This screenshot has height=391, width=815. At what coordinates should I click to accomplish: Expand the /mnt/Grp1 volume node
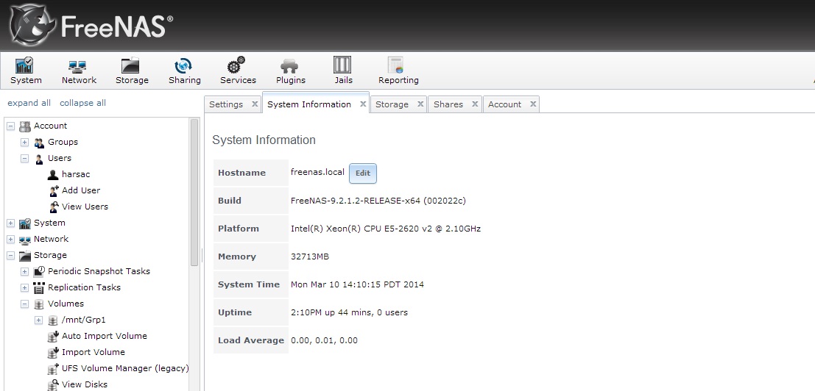(38, 320)
